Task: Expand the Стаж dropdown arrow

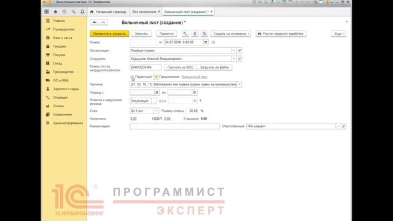Action: point(156,110)
